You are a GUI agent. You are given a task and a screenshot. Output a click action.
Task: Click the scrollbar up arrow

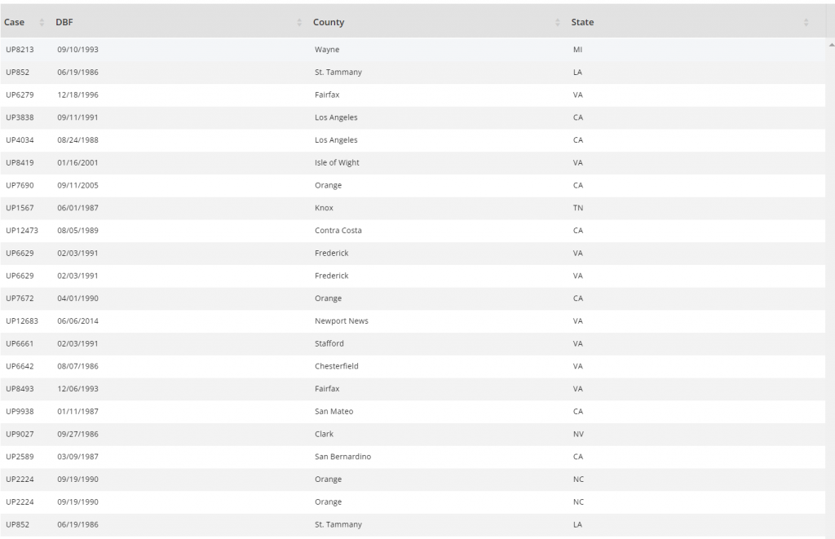point(830,44)
